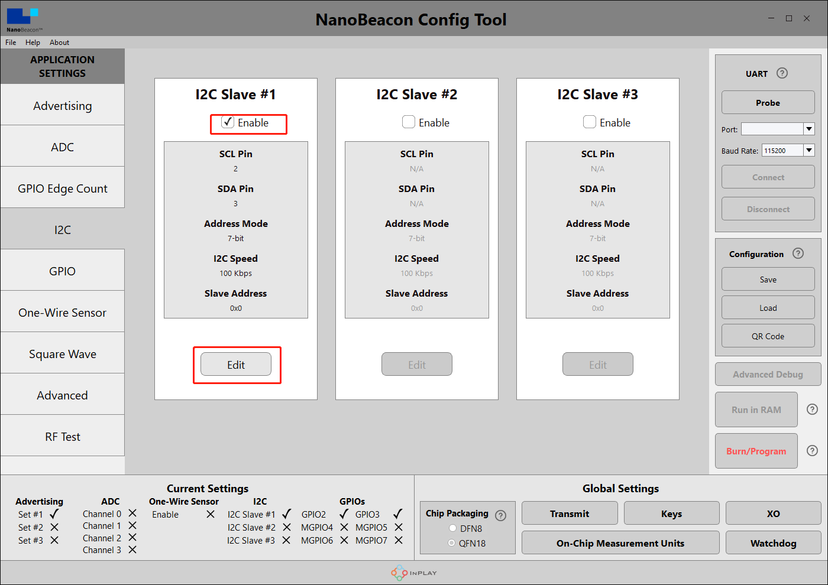Open Transmit global settings
The image size is (828, 585).
pos(570,513)
